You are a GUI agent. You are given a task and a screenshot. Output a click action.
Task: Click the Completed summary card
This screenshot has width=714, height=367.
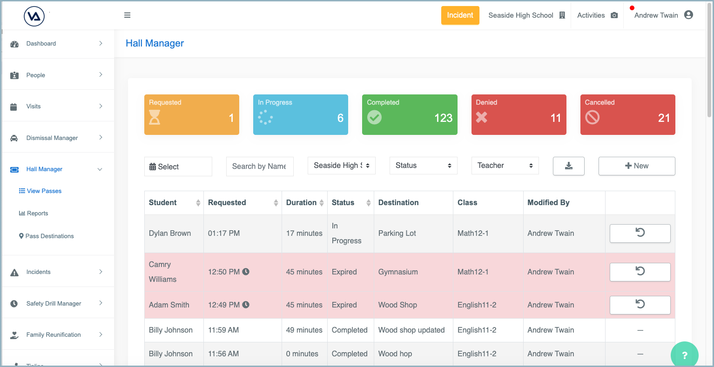[410, 115]
